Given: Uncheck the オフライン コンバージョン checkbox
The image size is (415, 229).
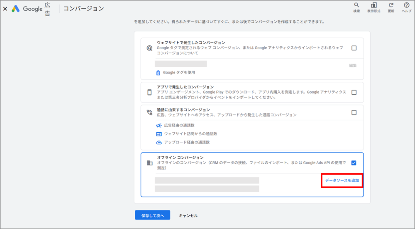Looking at the screenshot, I should click(x=354, y=163).
